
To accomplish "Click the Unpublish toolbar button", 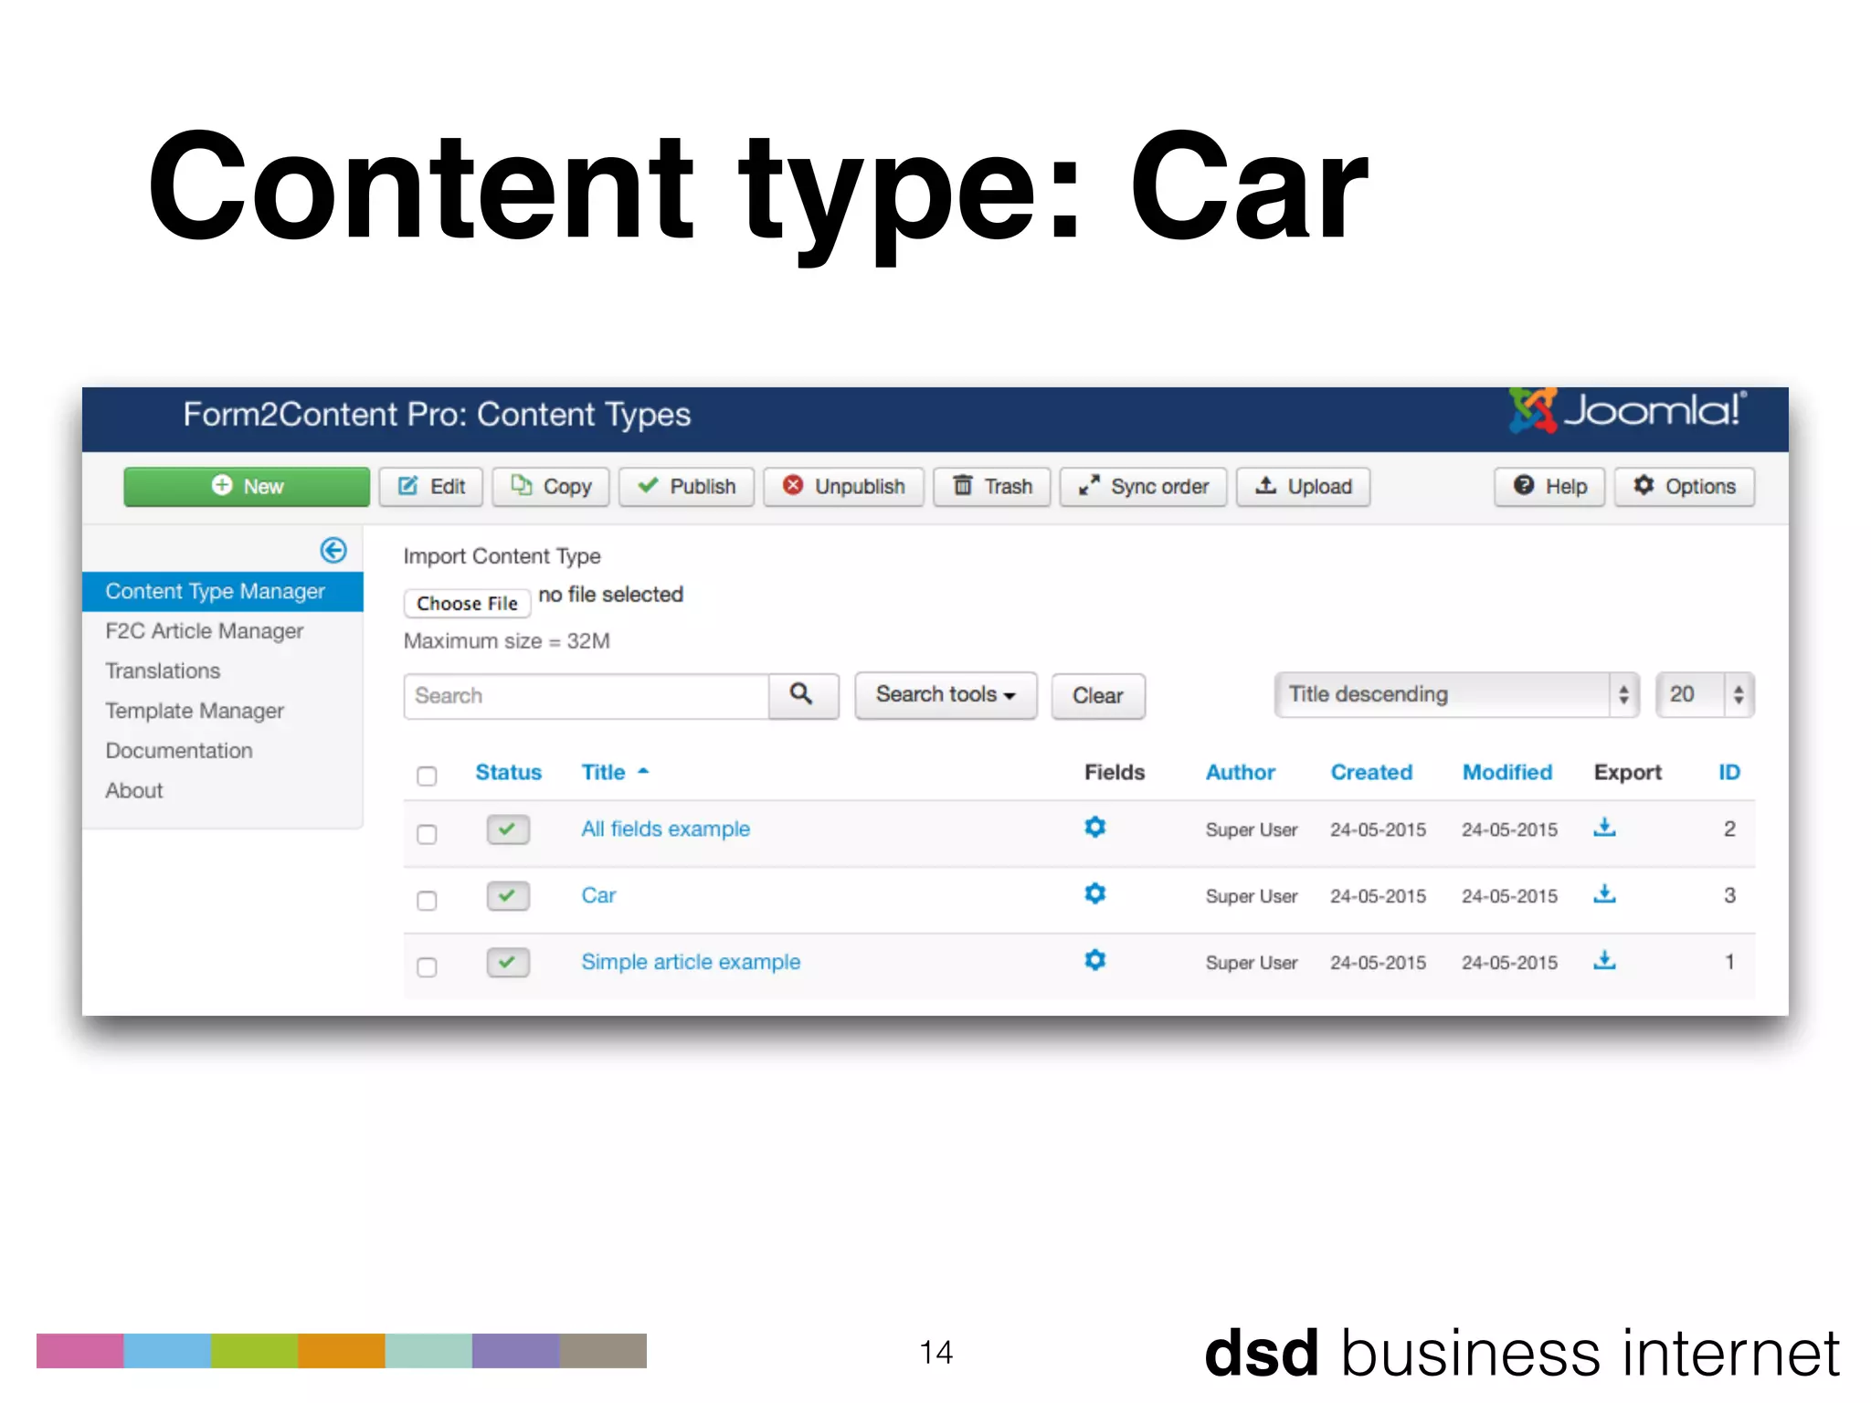I will [x=843, y=486].
